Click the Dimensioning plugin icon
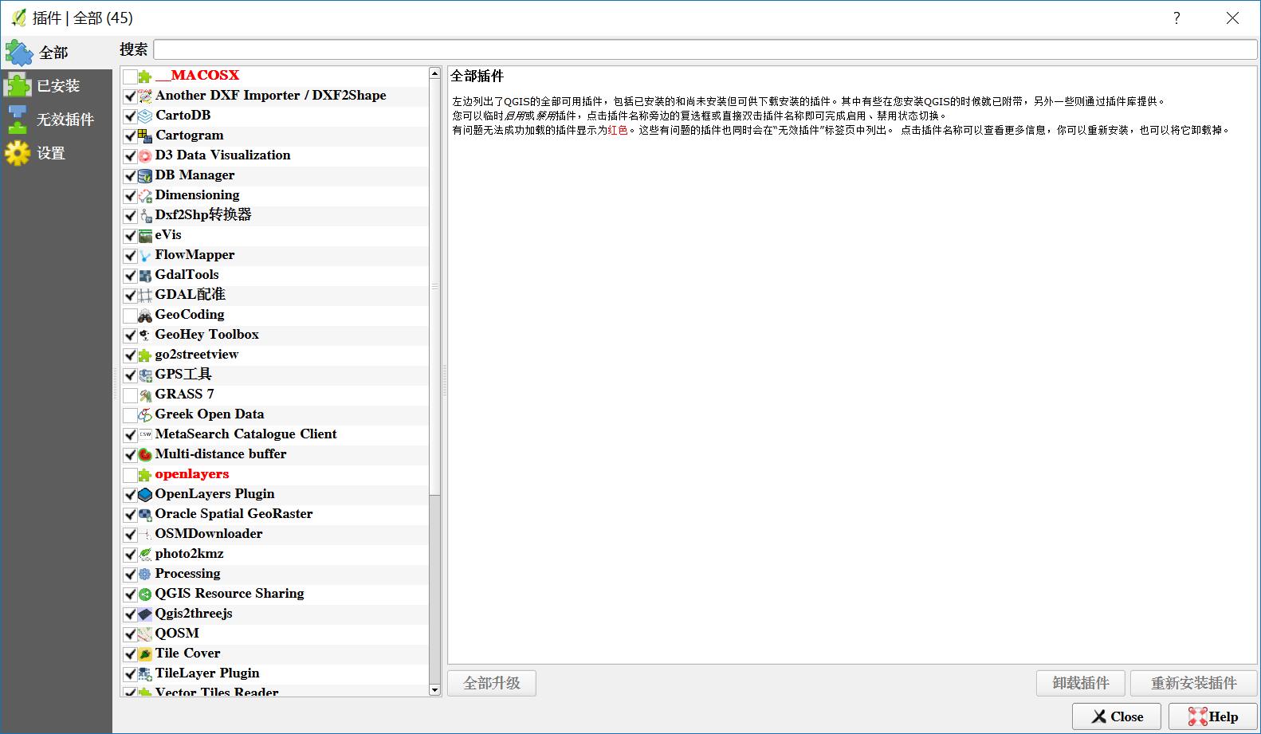Viewport: 1261px width, 734px height. 145,196
